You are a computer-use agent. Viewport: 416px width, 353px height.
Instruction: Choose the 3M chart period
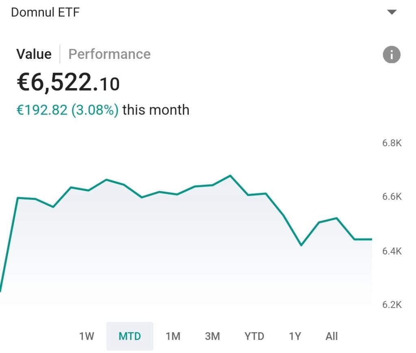tap(212, 336)
